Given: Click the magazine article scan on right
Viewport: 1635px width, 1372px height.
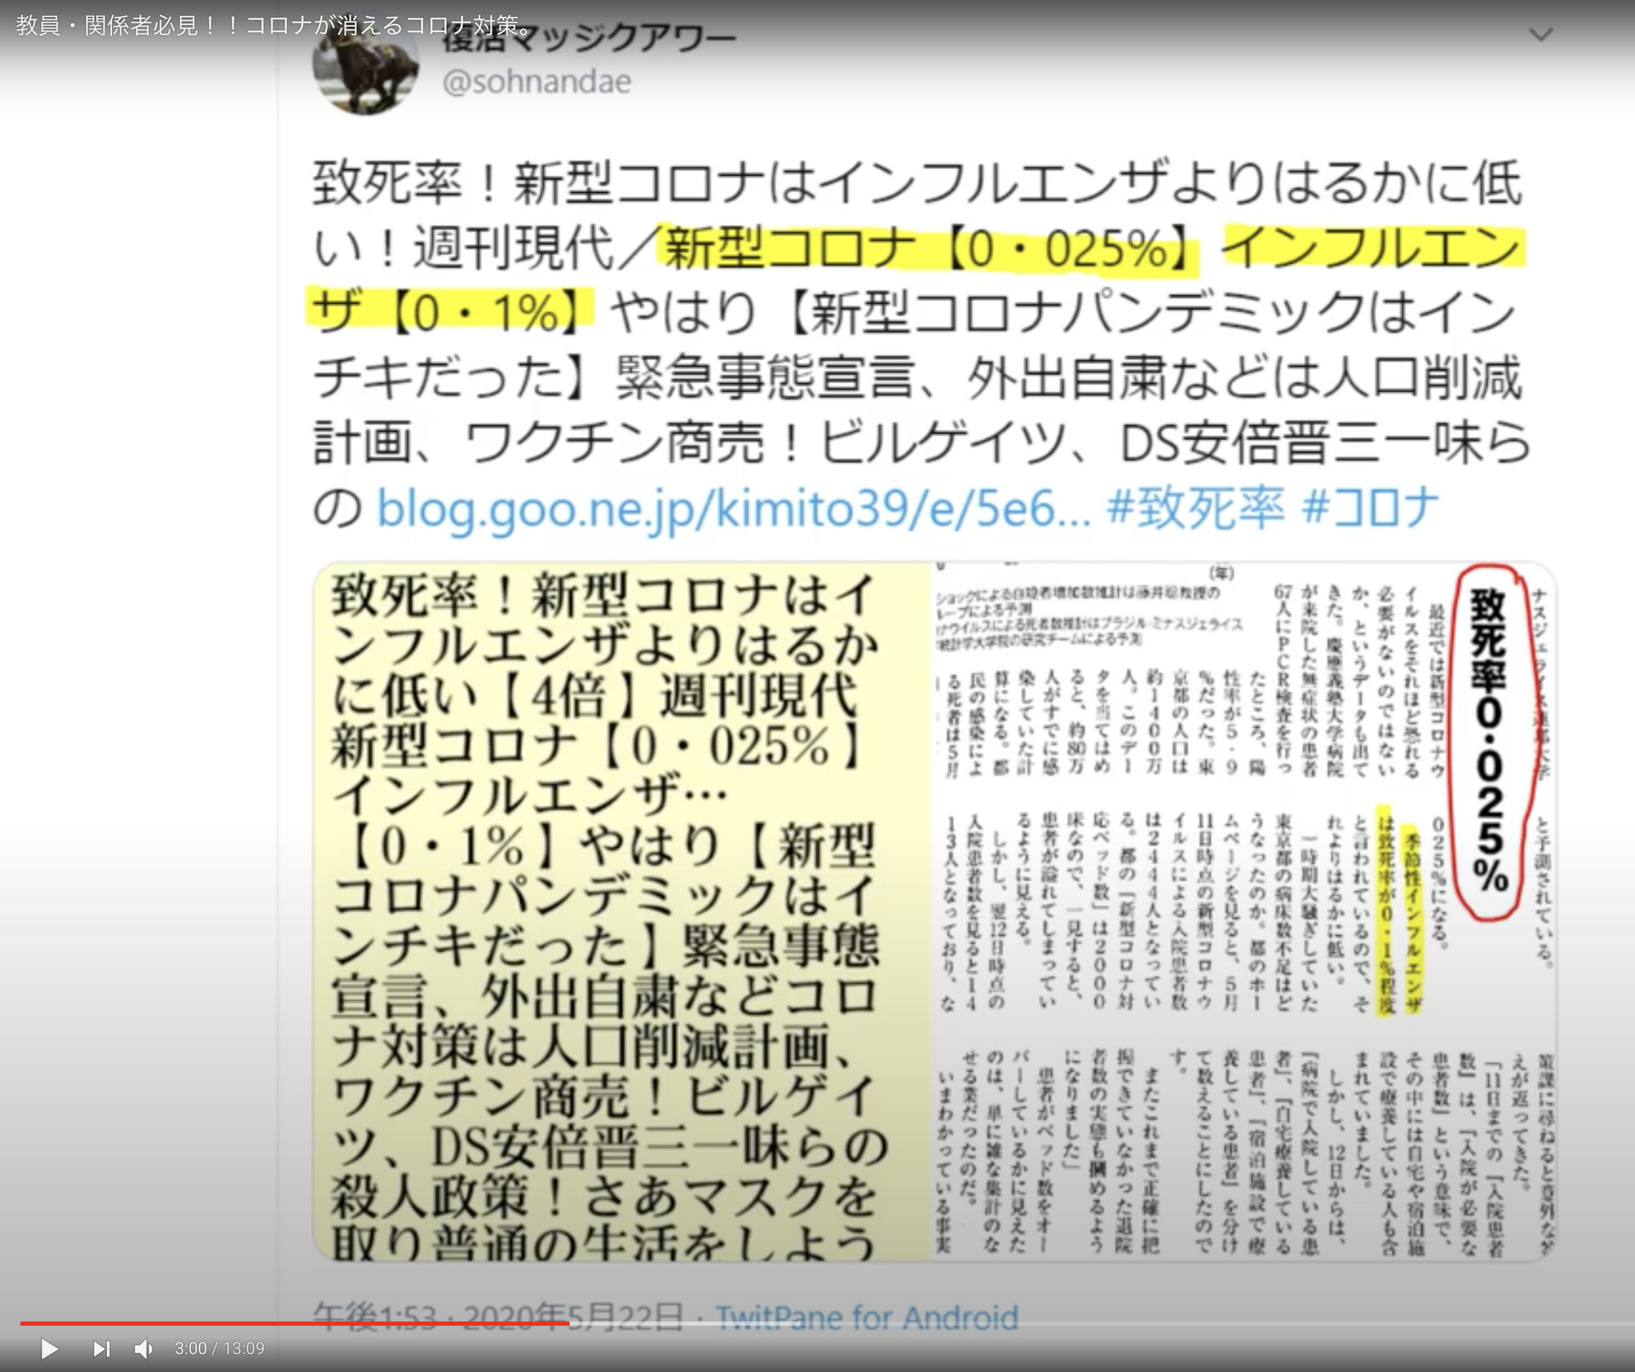Looking at the screenshot, I should pos(1244,910).
